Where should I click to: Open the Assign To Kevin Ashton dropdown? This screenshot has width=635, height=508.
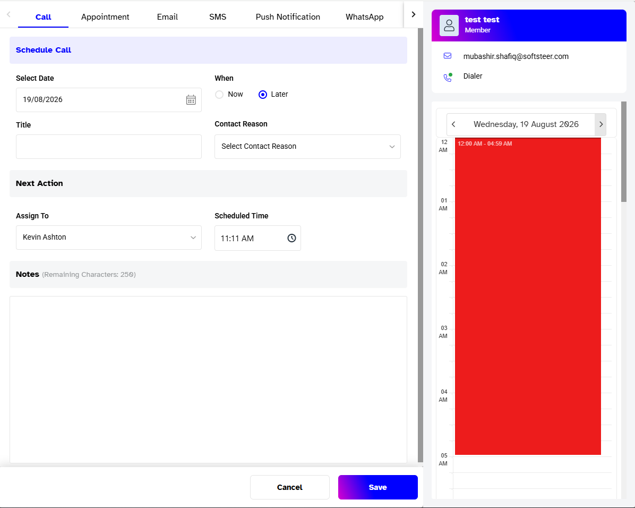[108, 238]
